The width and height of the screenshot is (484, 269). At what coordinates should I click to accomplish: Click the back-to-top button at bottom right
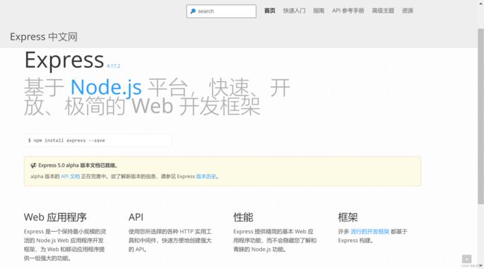tap(467, 259)
